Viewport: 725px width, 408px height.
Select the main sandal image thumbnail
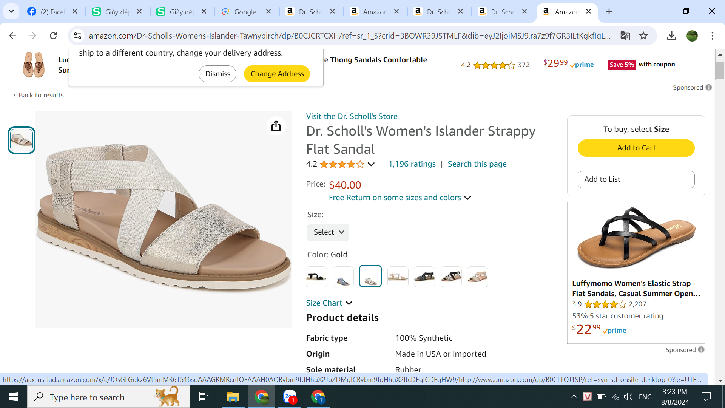[x=22, y=140]
